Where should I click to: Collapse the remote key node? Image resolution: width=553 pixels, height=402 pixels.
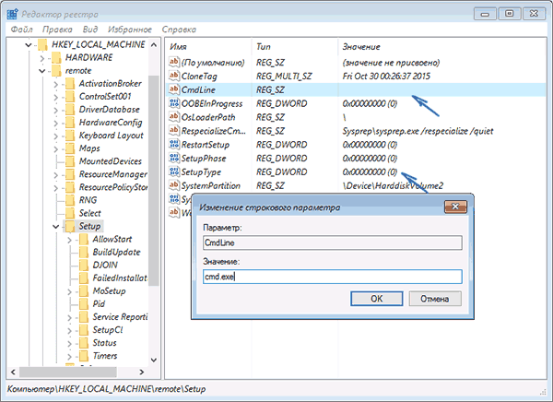[x=41, y=71]
